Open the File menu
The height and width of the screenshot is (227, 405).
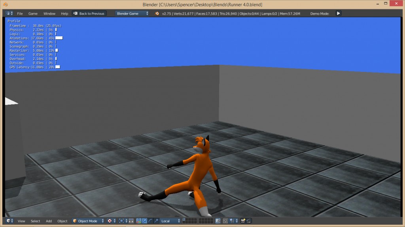point(20,14)
